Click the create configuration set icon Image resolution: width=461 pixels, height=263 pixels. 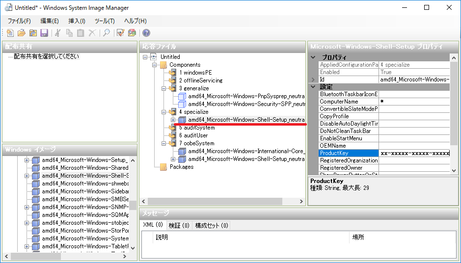click(132, 33)
